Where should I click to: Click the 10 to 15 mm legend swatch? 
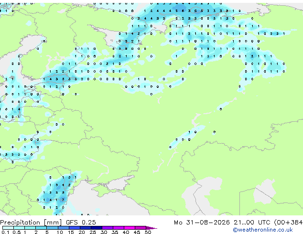pyautogui.click(x=63, y=228)
